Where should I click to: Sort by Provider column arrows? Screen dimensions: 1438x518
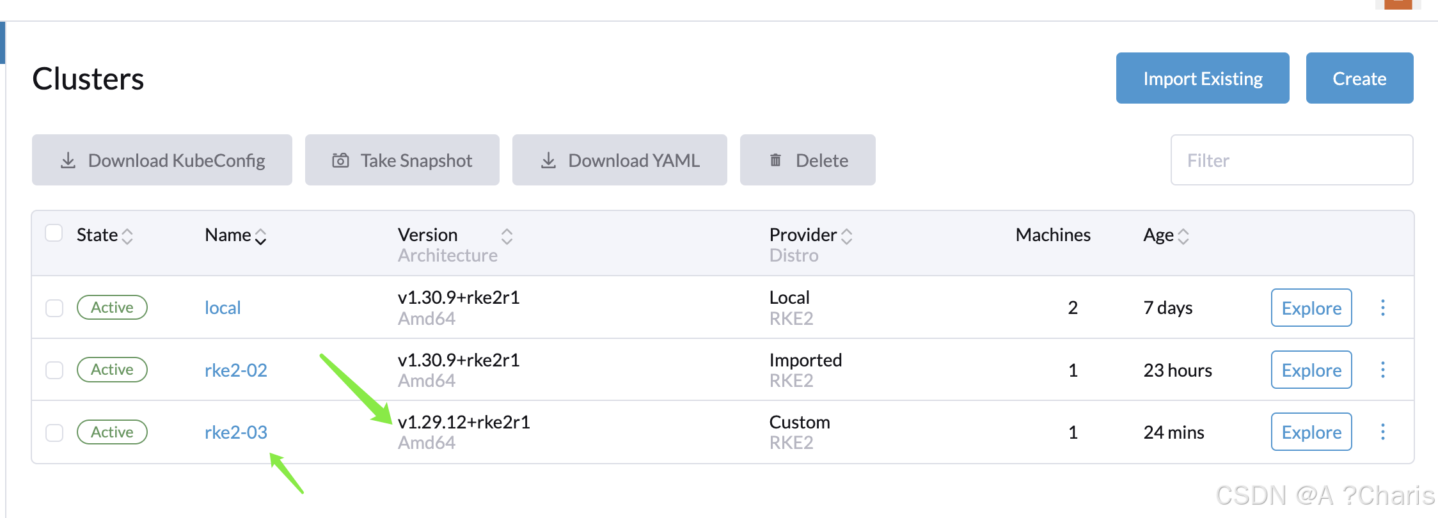[846, 236]
